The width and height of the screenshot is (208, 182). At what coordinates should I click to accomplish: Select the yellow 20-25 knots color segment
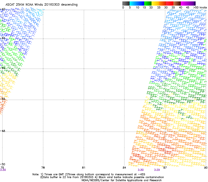(155, 3)
